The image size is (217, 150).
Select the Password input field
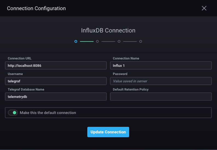(161, 81)
